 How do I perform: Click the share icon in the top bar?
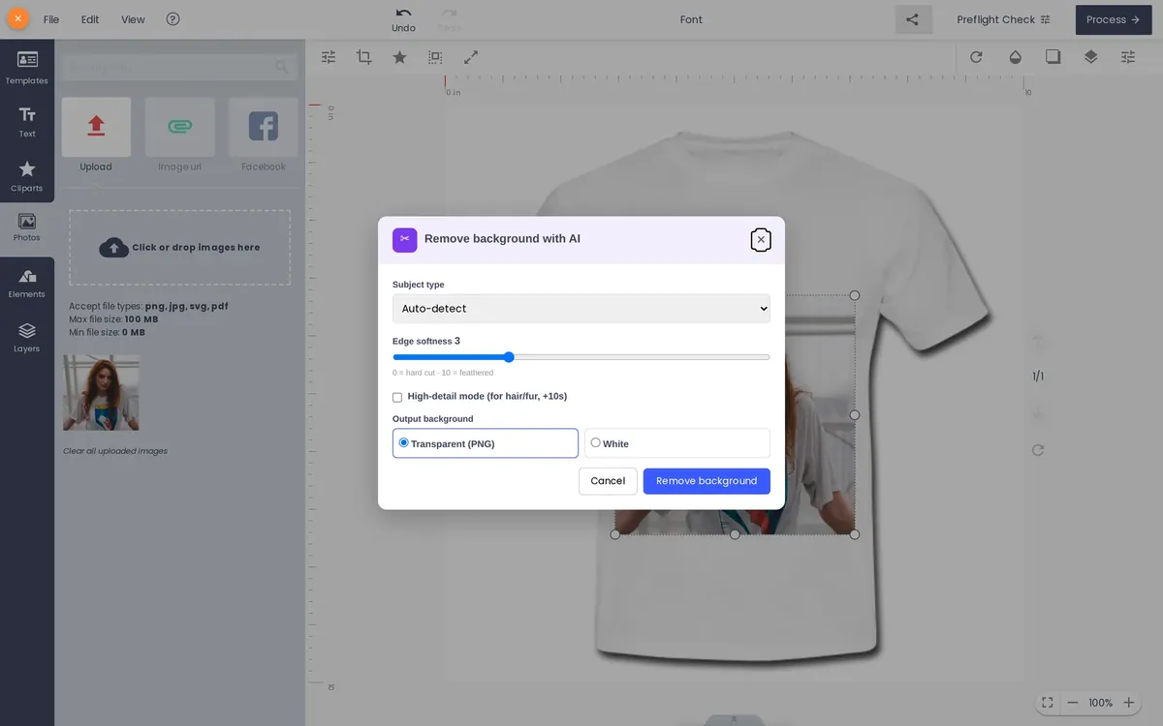(913, 19)
